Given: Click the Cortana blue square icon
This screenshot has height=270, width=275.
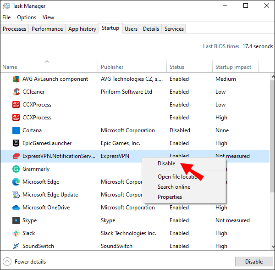Looking at the screenshot, I should coord(16,130).
